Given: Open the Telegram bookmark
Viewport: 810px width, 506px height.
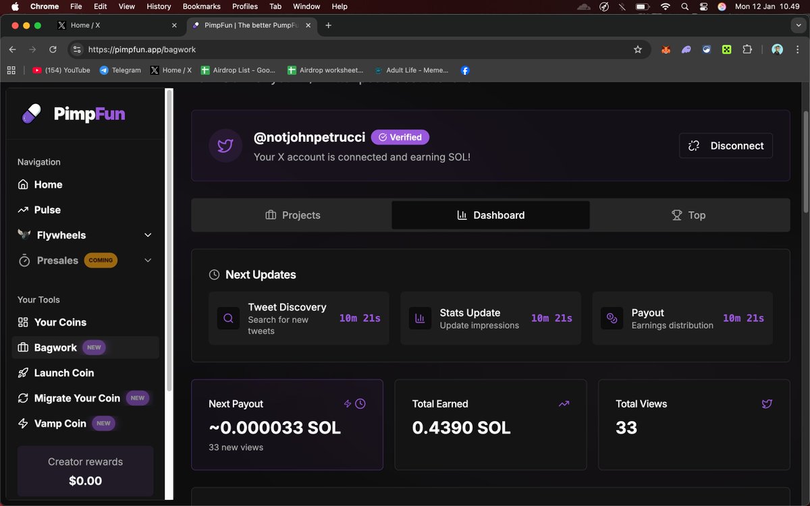Looking at the screenshot, I should [120, 70].
